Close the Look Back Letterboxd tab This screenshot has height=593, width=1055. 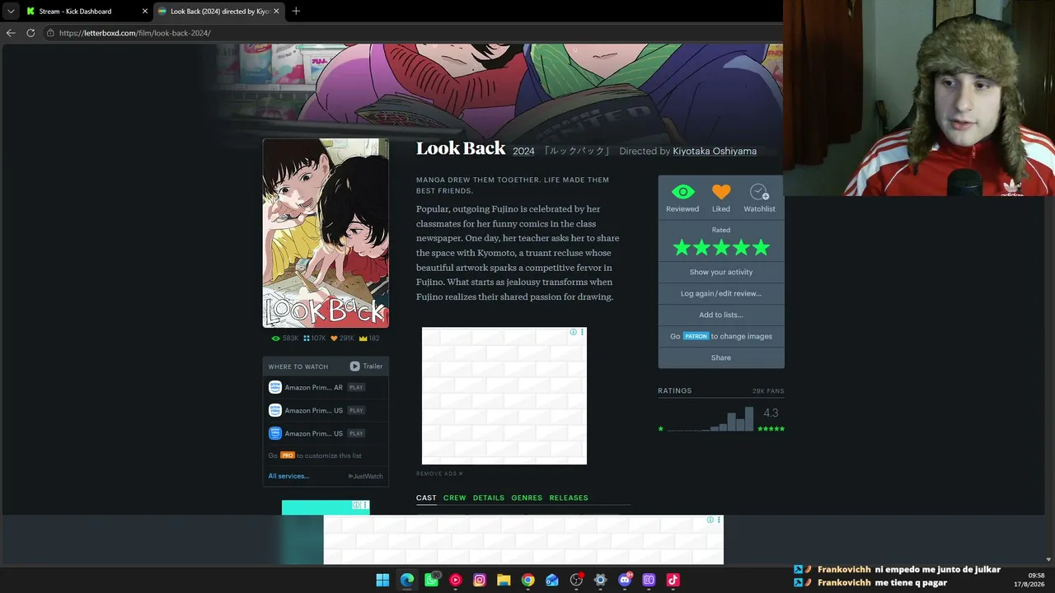276,12
